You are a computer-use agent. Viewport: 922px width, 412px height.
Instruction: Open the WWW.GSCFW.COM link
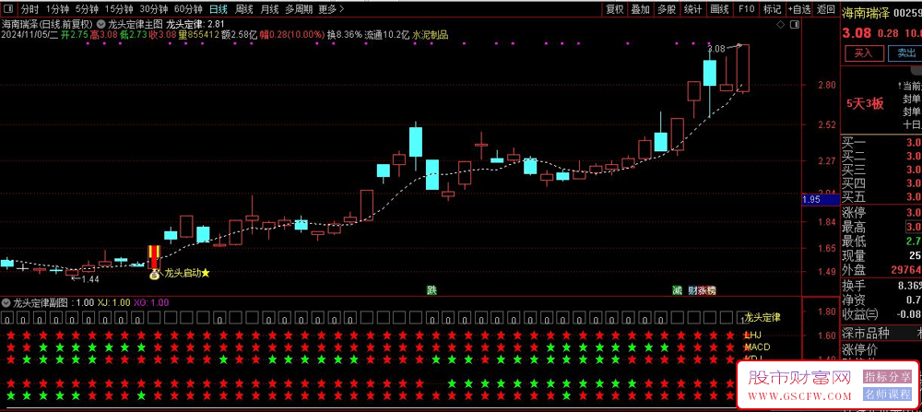click(800, 395)
